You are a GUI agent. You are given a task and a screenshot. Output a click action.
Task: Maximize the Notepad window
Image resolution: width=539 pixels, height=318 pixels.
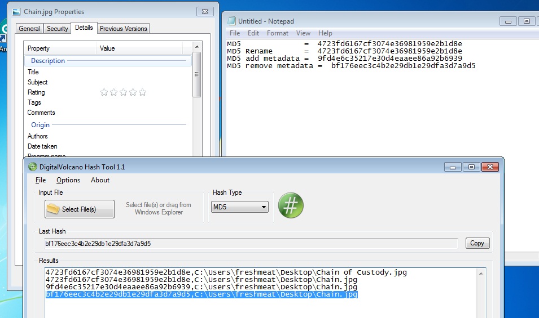(527, 21)
